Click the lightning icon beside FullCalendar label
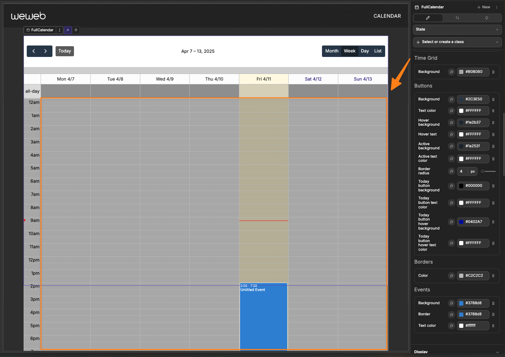505x357 pixels. point(76,30)
